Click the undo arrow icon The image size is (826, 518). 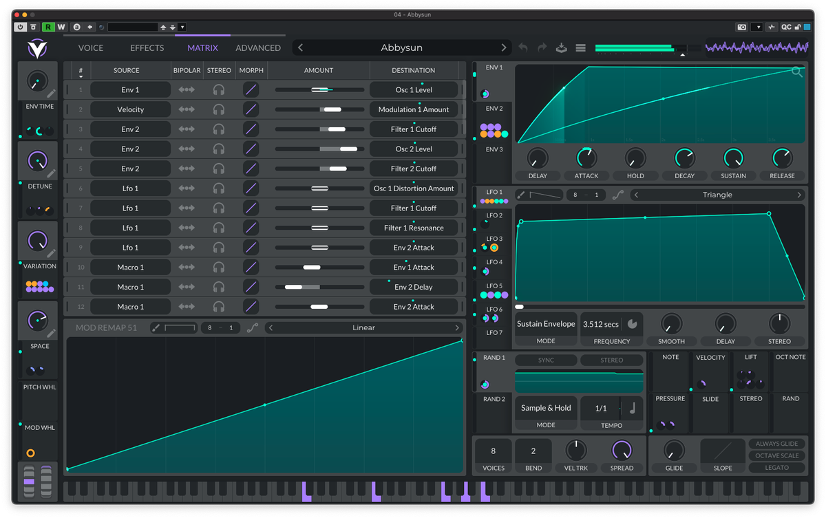click(x=523, y=47)
